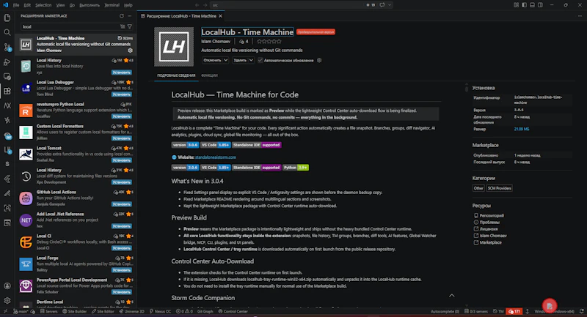Go forward with navigation arrow

(205, 5)
